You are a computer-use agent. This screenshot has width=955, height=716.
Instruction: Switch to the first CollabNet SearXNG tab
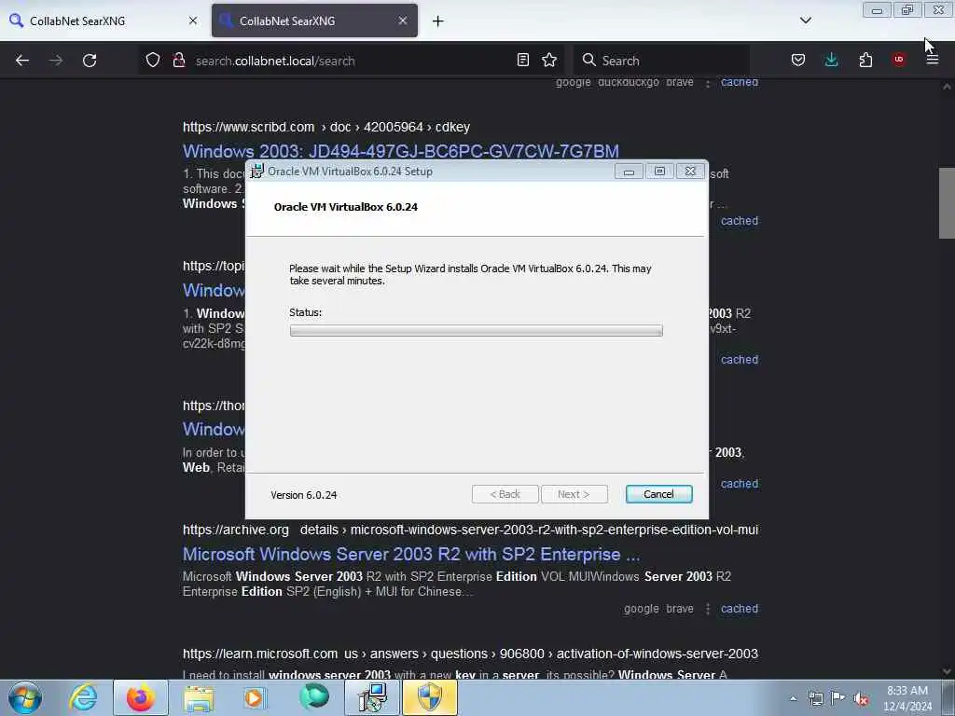coord(104,21)
